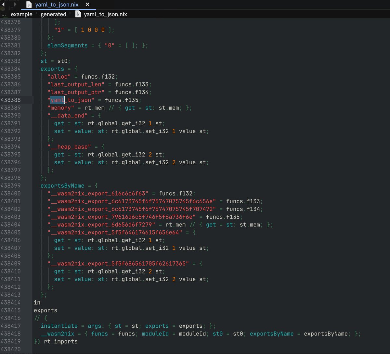
Task: Click 'instantiate' on line 438417
Action: (x=59, y=326)
